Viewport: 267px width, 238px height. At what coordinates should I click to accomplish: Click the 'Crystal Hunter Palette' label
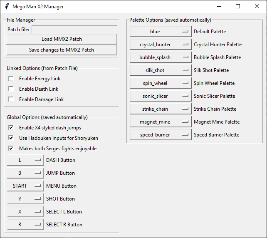(x=218, y=45)
